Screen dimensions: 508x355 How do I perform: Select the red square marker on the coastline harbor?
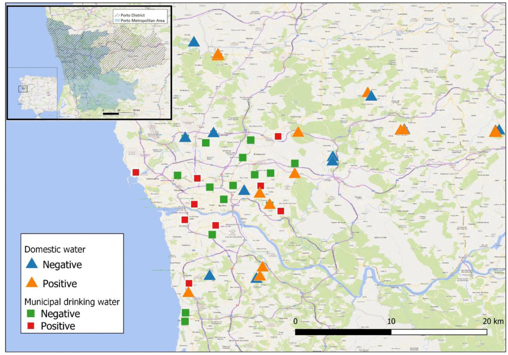pos(136,172)
